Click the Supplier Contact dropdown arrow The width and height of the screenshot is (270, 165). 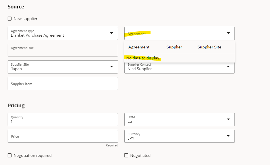point(228,67)
